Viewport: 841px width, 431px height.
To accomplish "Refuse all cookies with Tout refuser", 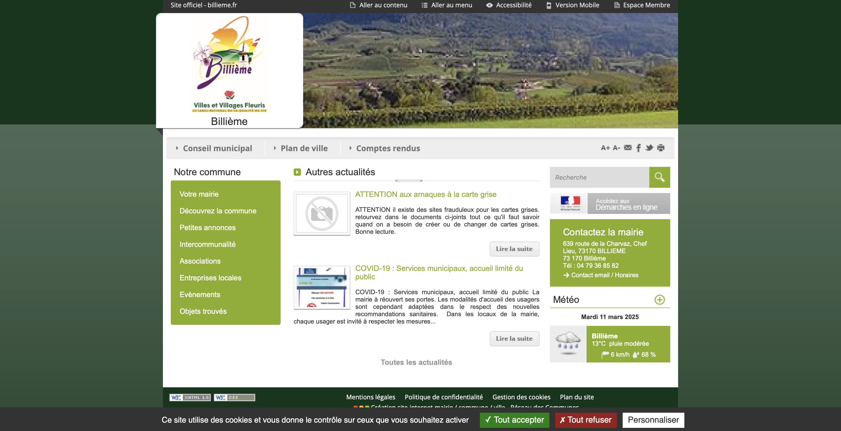I will pos(586,420).
